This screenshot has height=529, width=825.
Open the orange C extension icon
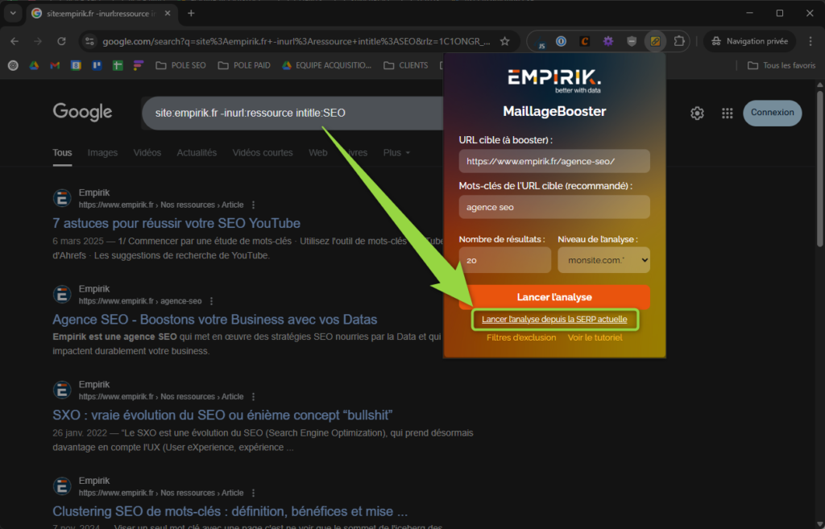tap(584, 41)
